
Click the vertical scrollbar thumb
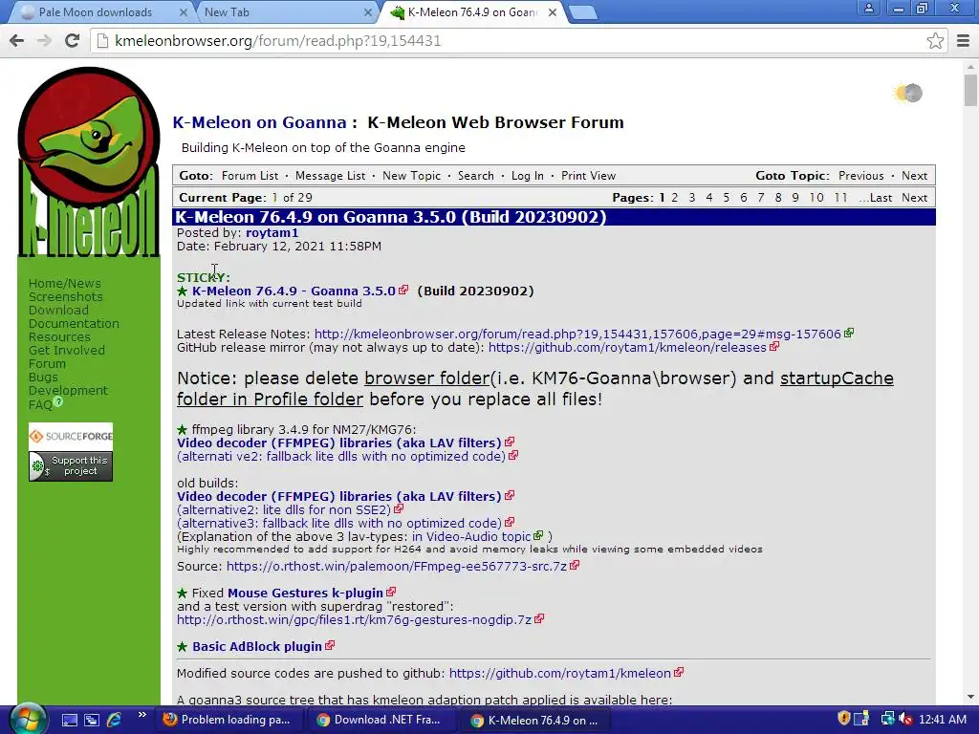[970, 90]
